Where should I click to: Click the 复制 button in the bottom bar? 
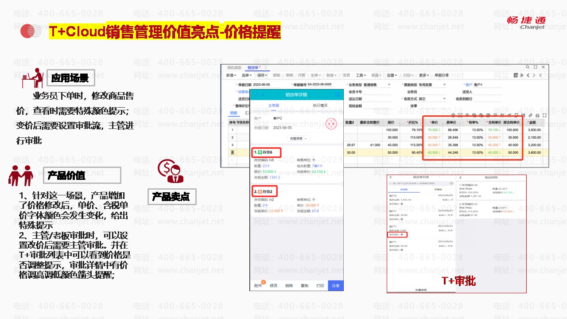click(x=304, y=286)
